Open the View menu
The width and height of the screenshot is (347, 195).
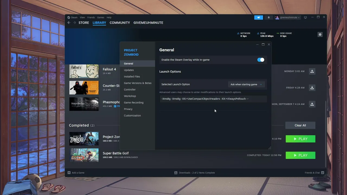point(82,17)
